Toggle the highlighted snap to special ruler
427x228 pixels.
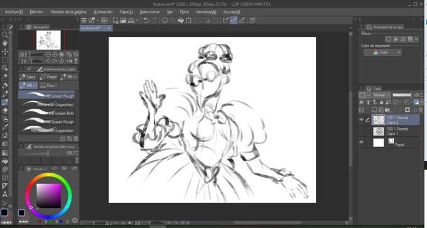234,20
